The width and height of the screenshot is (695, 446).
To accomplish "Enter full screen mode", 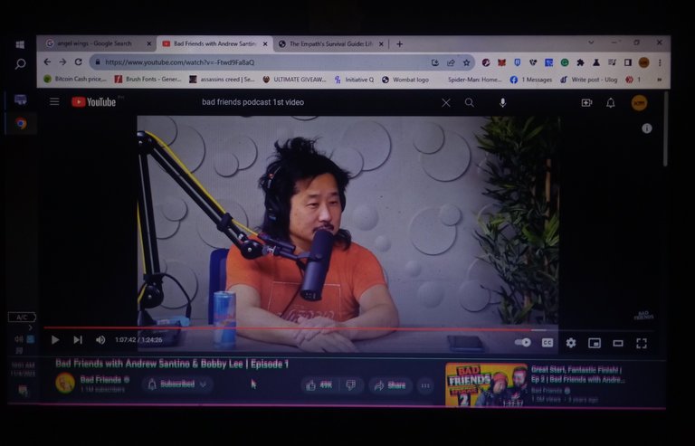I will [x=642, y=343].
